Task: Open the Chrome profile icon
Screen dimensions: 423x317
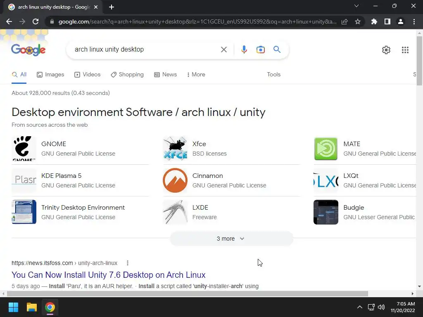Action: pos(401,21)
